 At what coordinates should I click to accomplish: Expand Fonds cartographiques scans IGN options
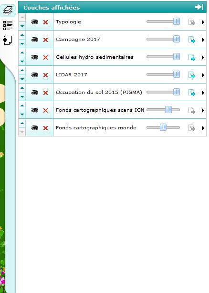point(203,110)
